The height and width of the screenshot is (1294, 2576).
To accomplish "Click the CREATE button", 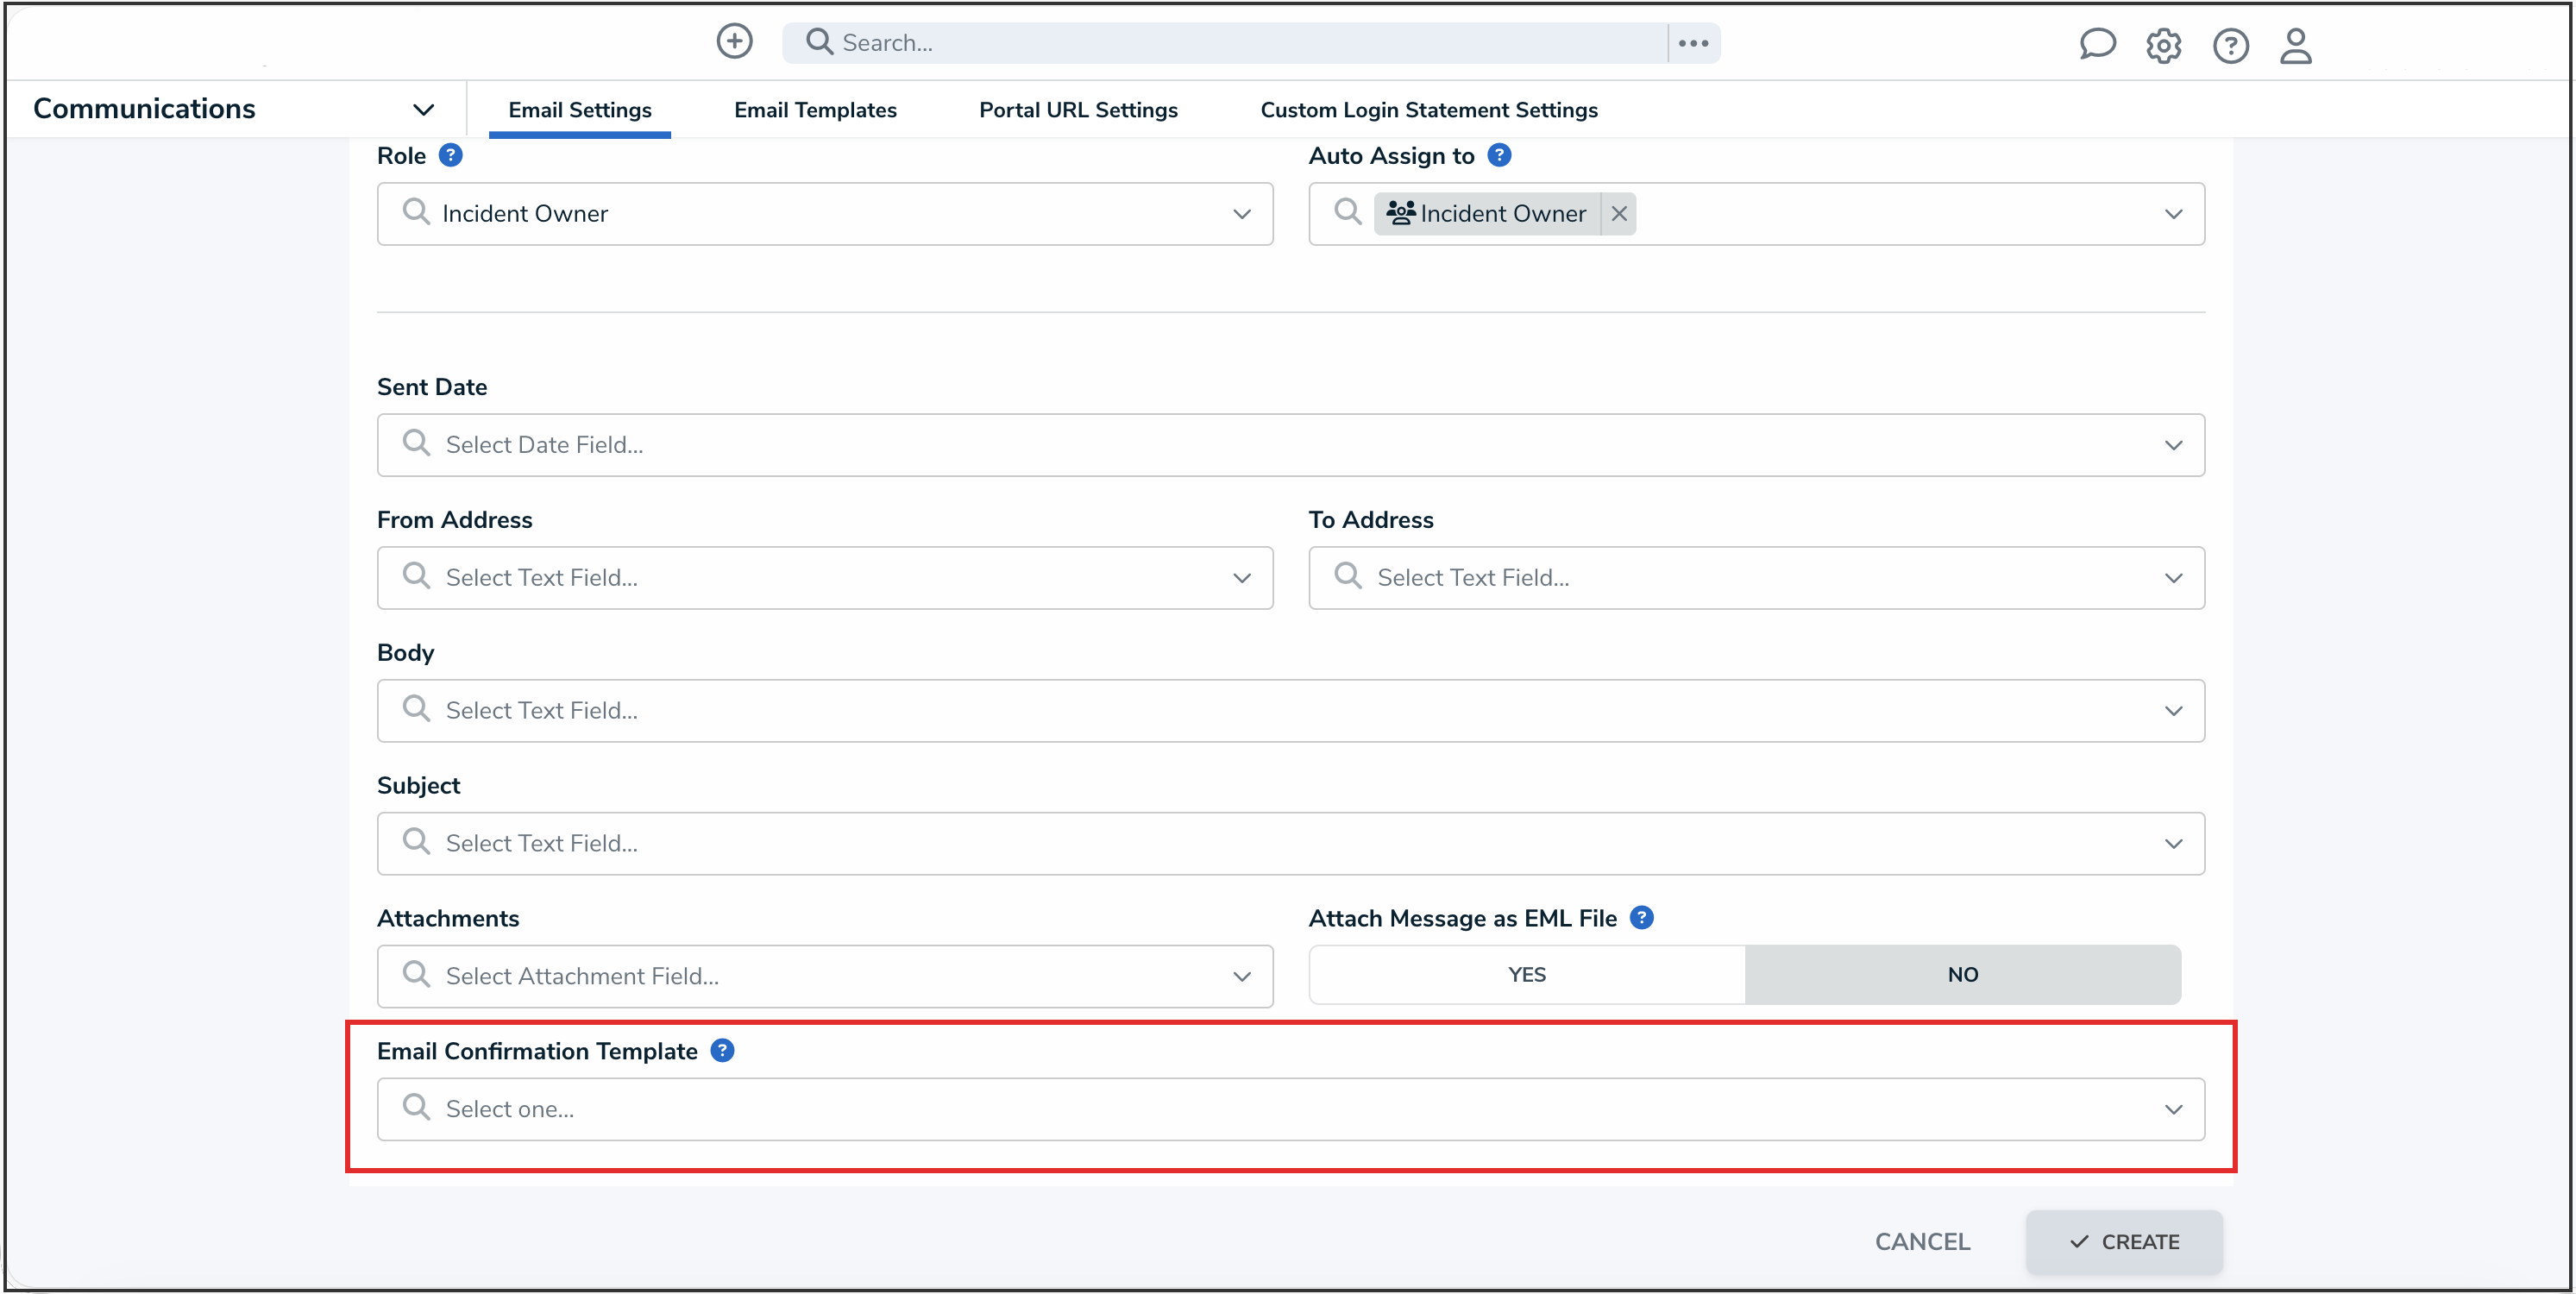I will click(2125, 1242).
